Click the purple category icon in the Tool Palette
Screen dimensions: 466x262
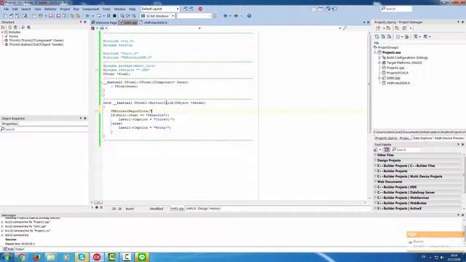pos(387,150)
